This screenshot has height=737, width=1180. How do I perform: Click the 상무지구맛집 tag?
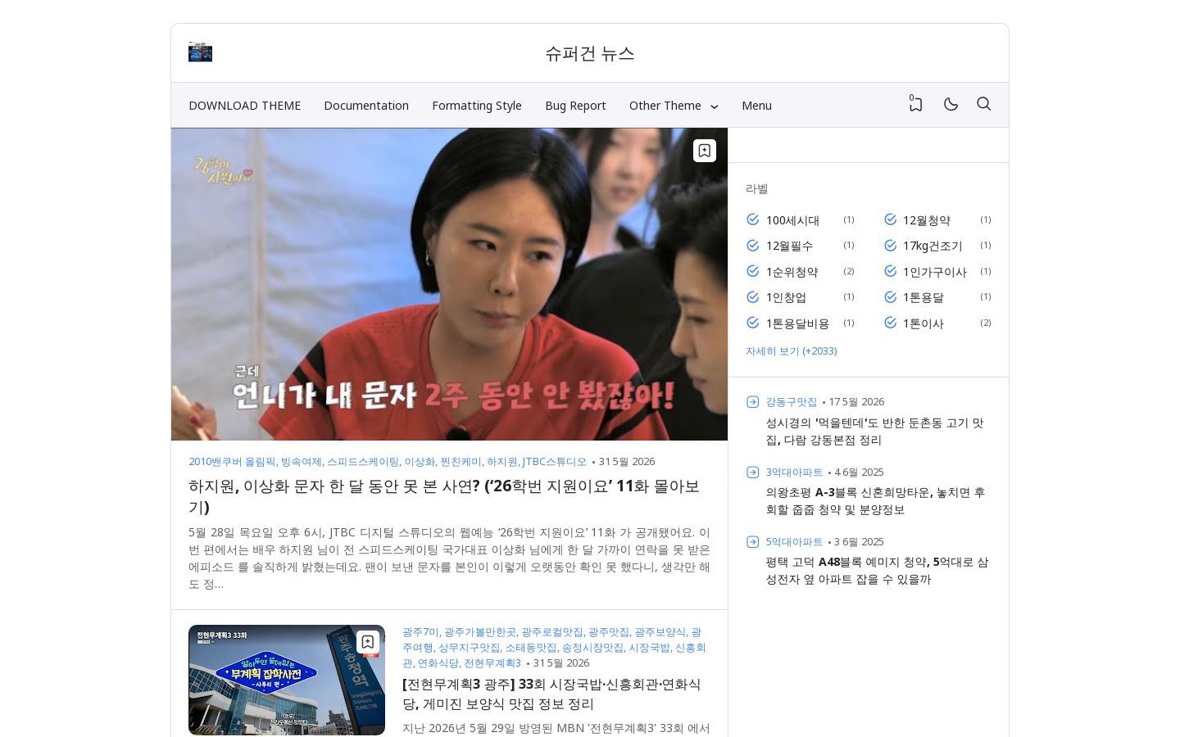pyautogui.click(x=469, y=648)
